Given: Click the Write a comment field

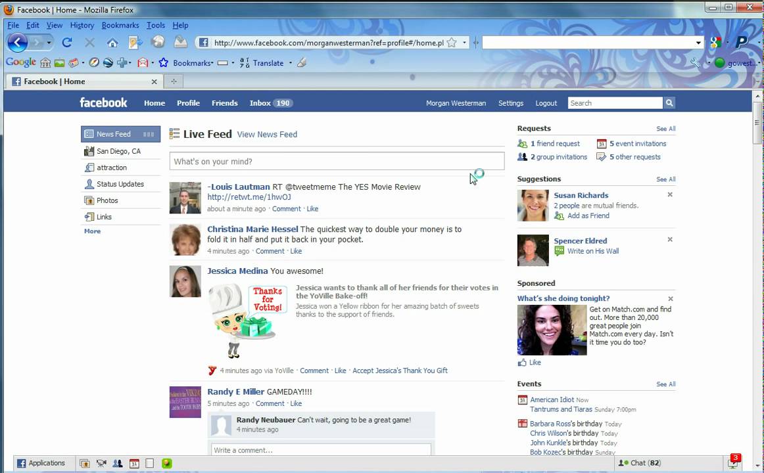Looking at the screenshot, I should click(321, 449).
